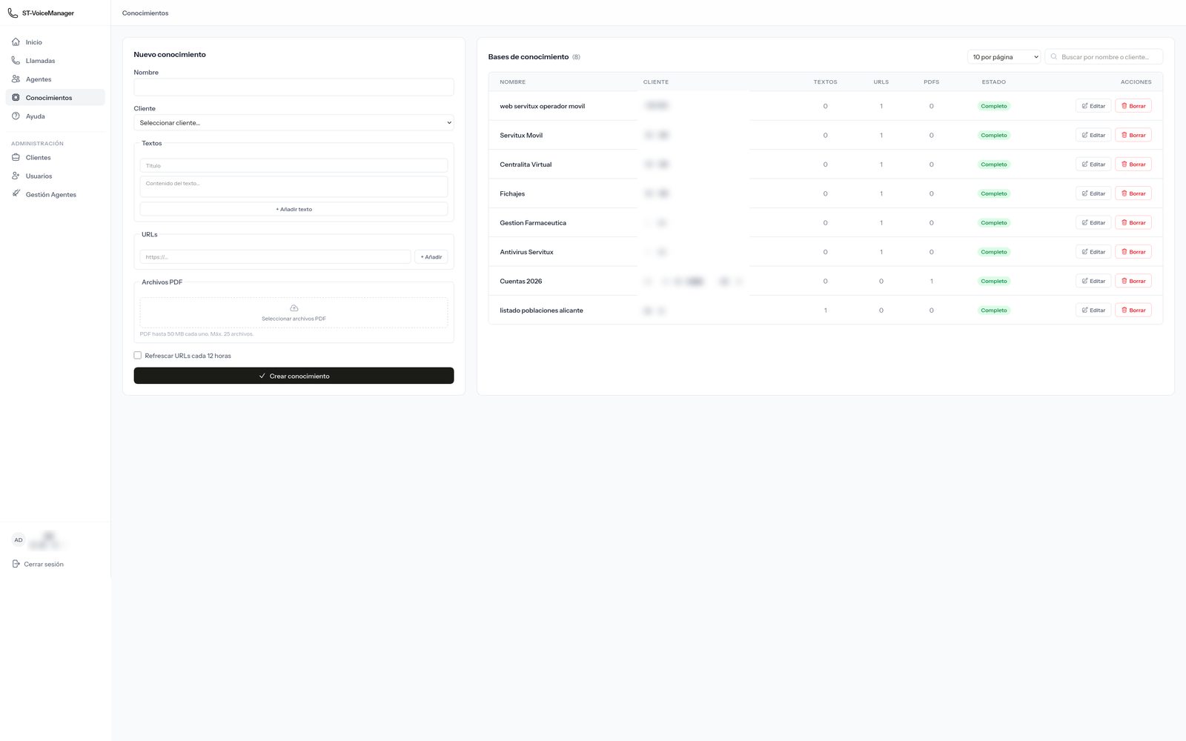
Task: Click the Contenido del texto textarea
Action: click(x=294, y=187)
